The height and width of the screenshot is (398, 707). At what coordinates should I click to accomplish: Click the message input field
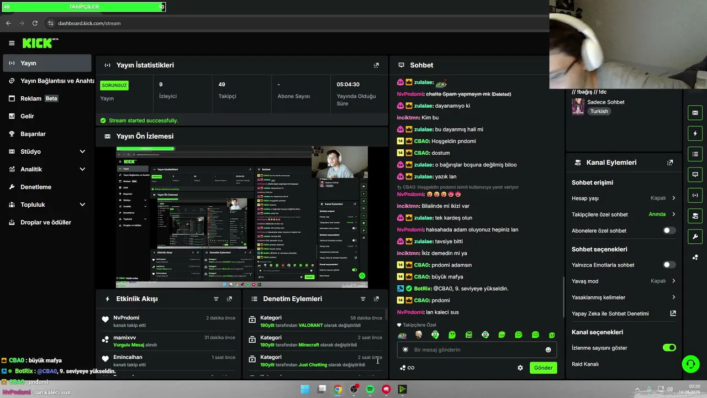(x=477, y=350)
